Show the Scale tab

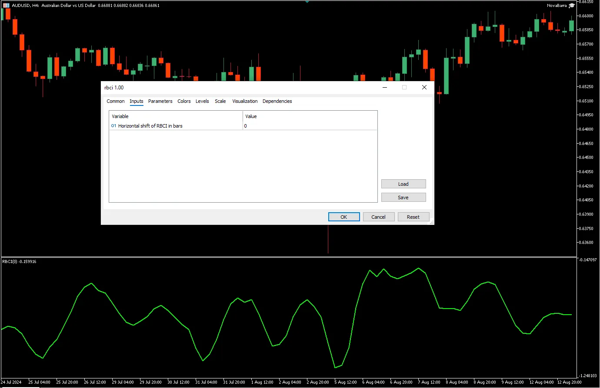tap(220, 101)
